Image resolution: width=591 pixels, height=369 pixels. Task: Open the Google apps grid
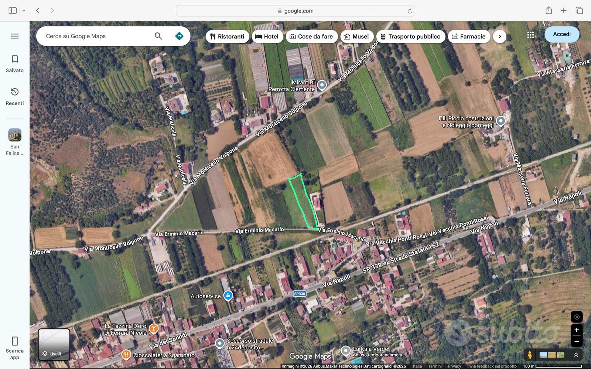coord(530,35)
